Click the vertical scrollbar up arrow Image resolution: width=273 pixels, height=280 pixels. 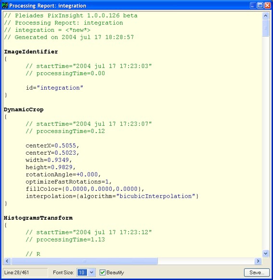tap(265, 16)
